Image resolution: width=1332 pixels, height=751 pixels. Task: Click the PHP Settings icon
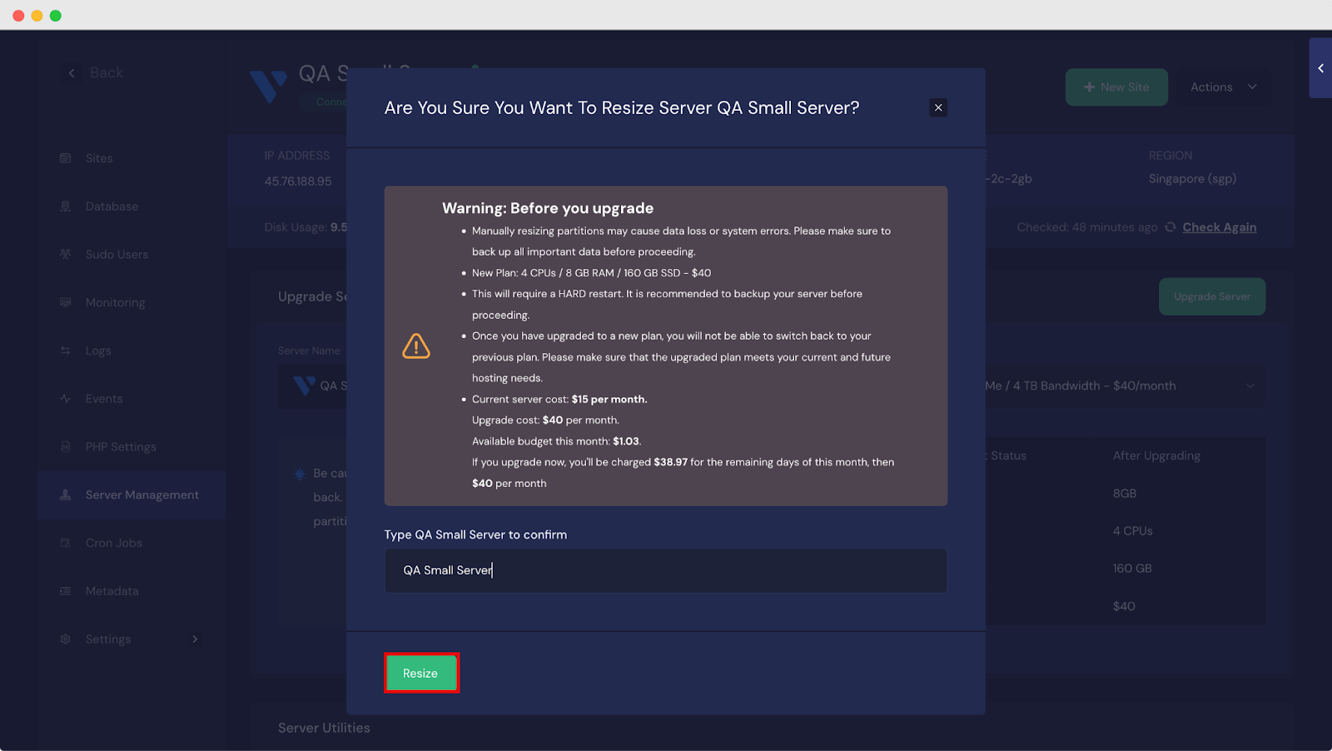click(x=66, y=447)
